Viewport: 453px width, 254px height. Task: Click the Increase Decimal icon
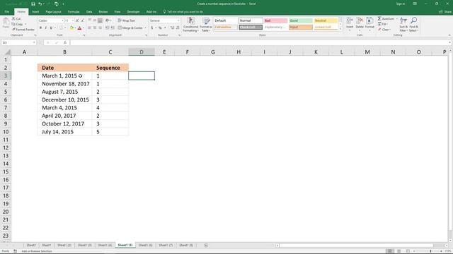point(172,28)
